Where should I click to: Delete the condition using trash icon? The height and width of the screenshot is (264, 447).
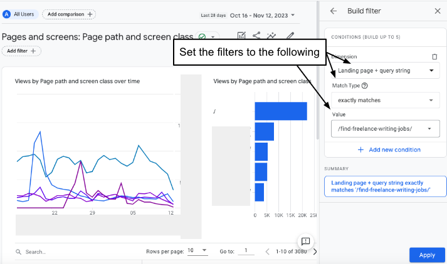[434, 56]
